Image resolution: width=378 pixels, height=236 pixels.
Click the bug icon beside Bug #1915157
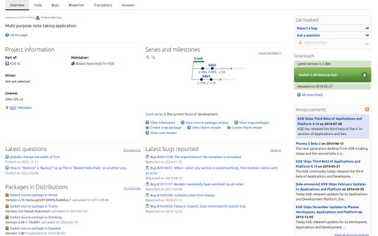[147, 184]
